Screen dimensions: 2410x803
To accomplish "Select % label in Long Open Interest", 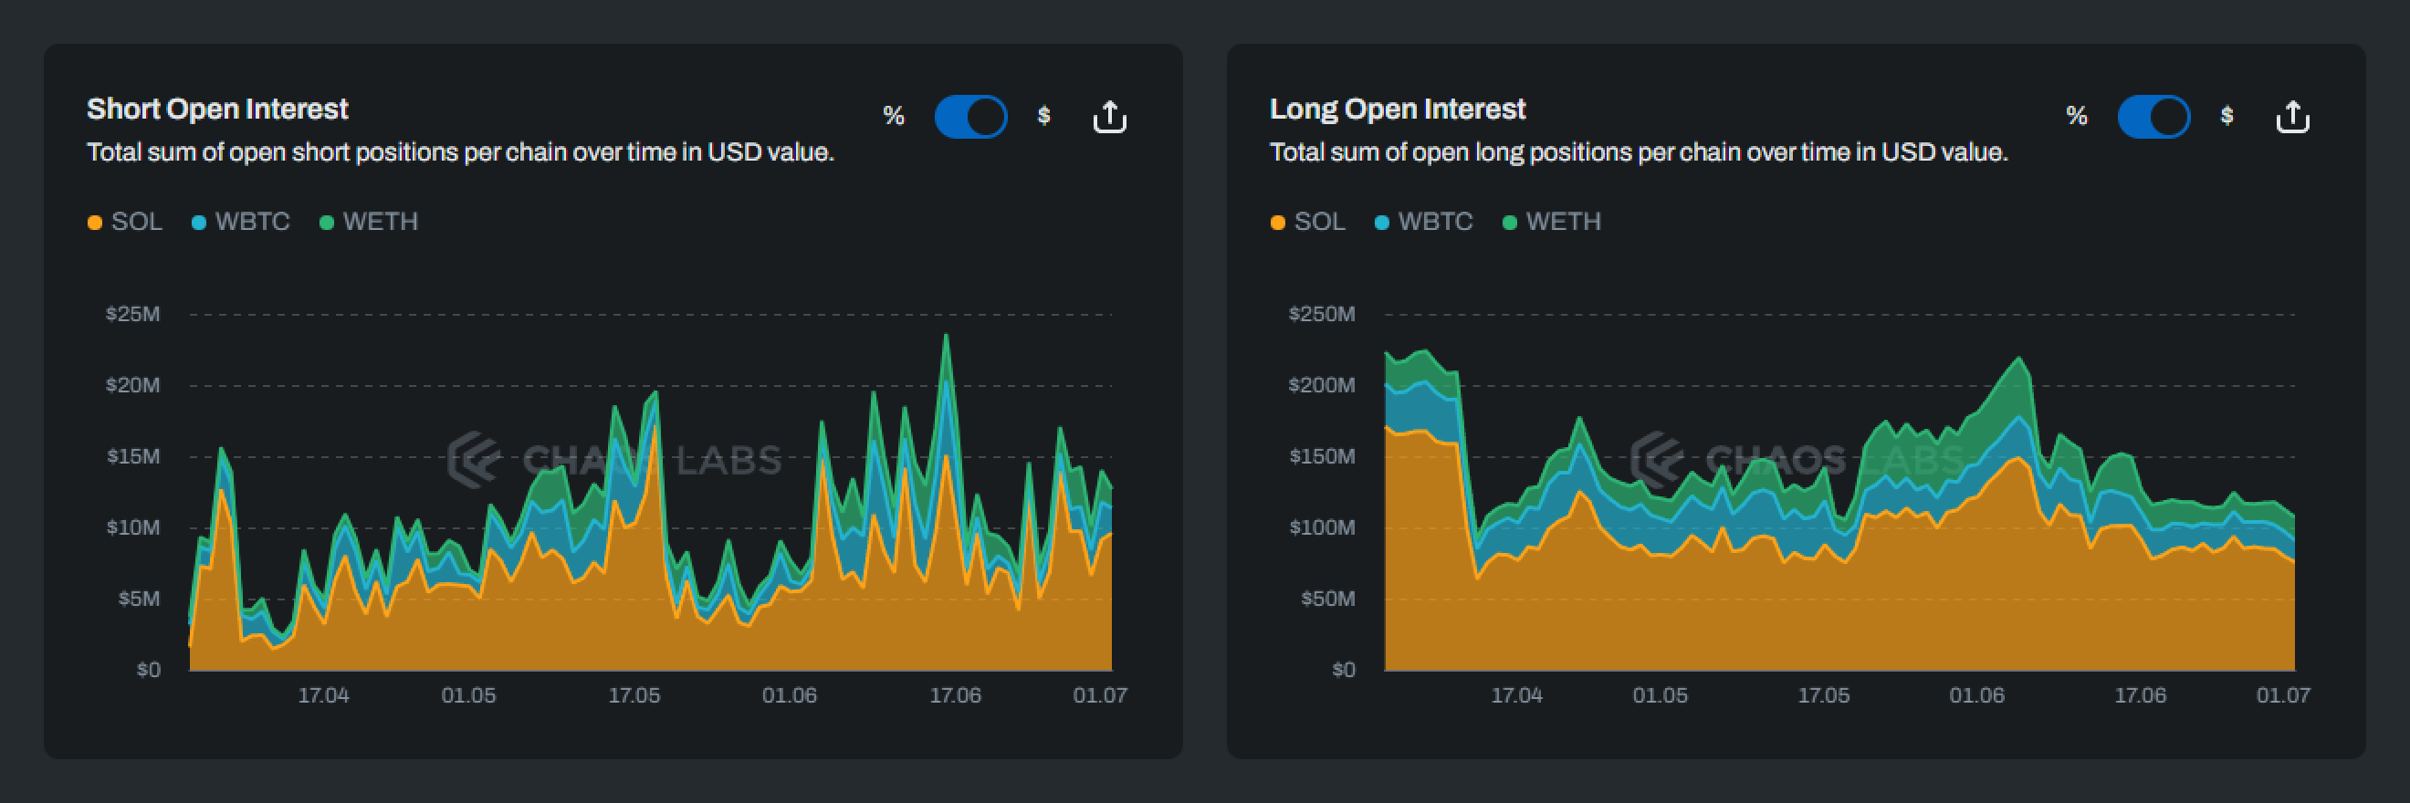I will pyautogui.click(x=2076, y=116).
